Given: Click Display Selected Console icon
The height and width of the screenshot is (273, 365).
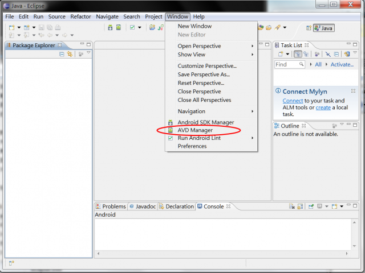Looking at the screenshot, I should pos(320,206).
